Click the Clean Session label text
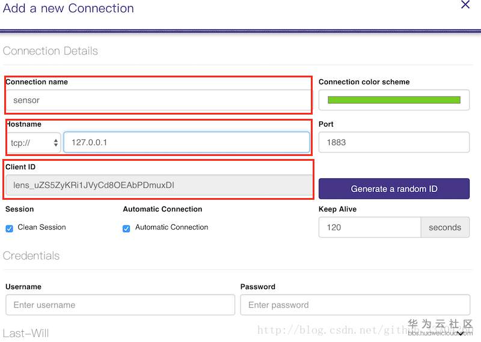 coord(42,227)
